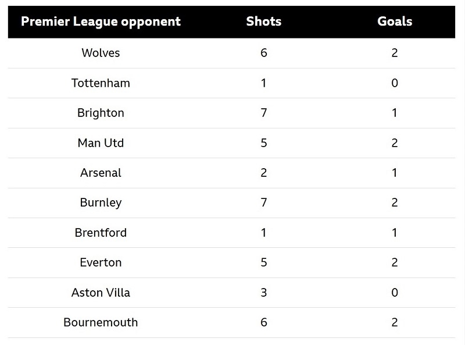Select the Wolves opponent cell
The height and width of the screenshot is (345, 465).
[101, 53]
